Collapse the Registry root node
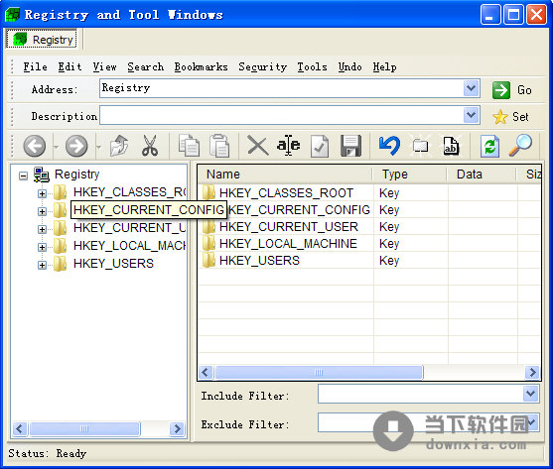Screen dimensions: 553x469 (x=23, y=176)
